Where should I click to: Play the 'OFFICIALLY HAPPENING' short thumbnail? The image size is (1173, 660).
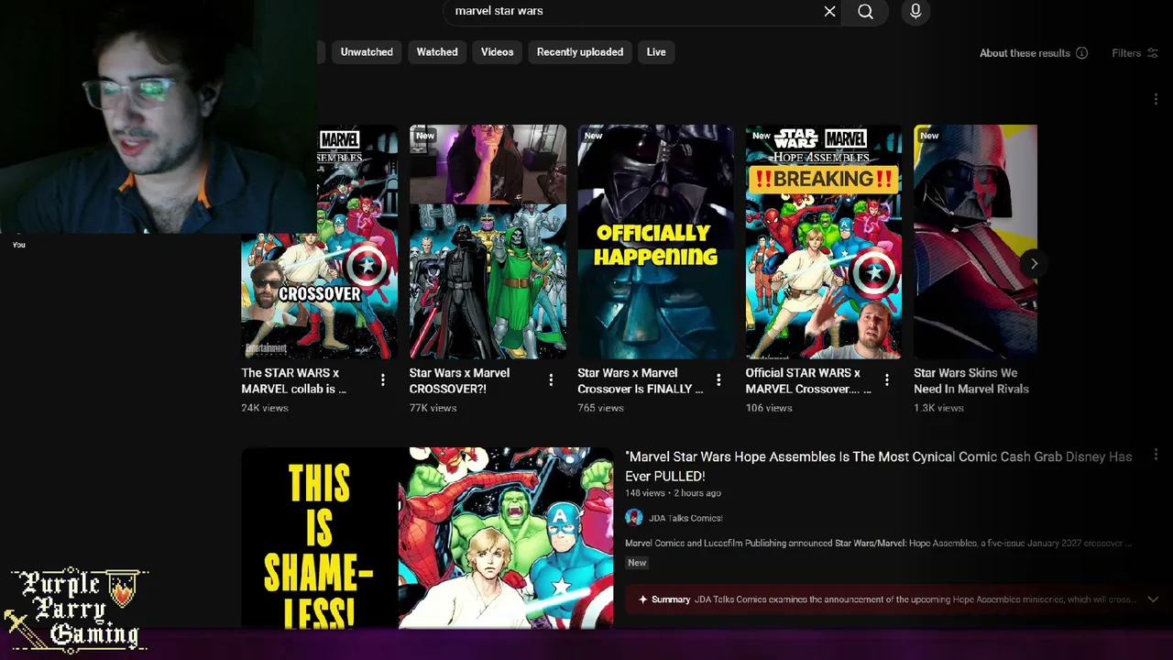pos(655,242)
